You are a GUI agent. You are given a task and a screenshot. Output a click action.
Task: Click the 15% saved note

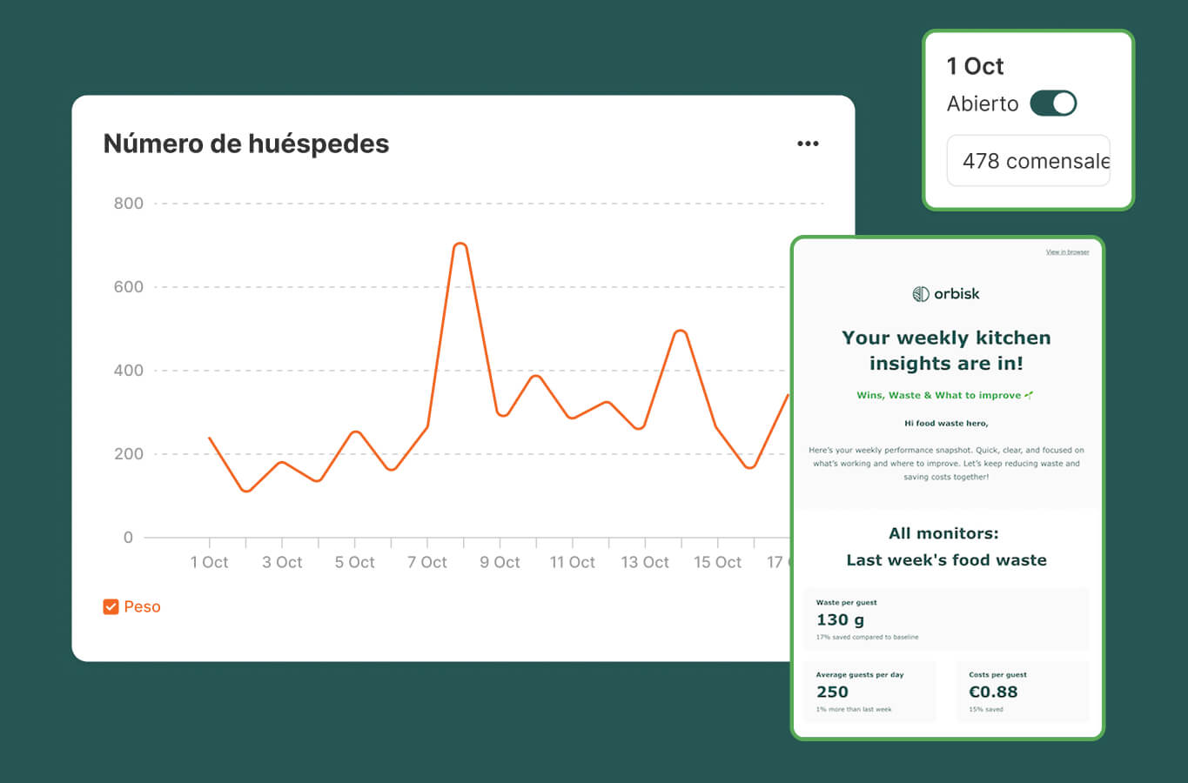click(986, 710)
